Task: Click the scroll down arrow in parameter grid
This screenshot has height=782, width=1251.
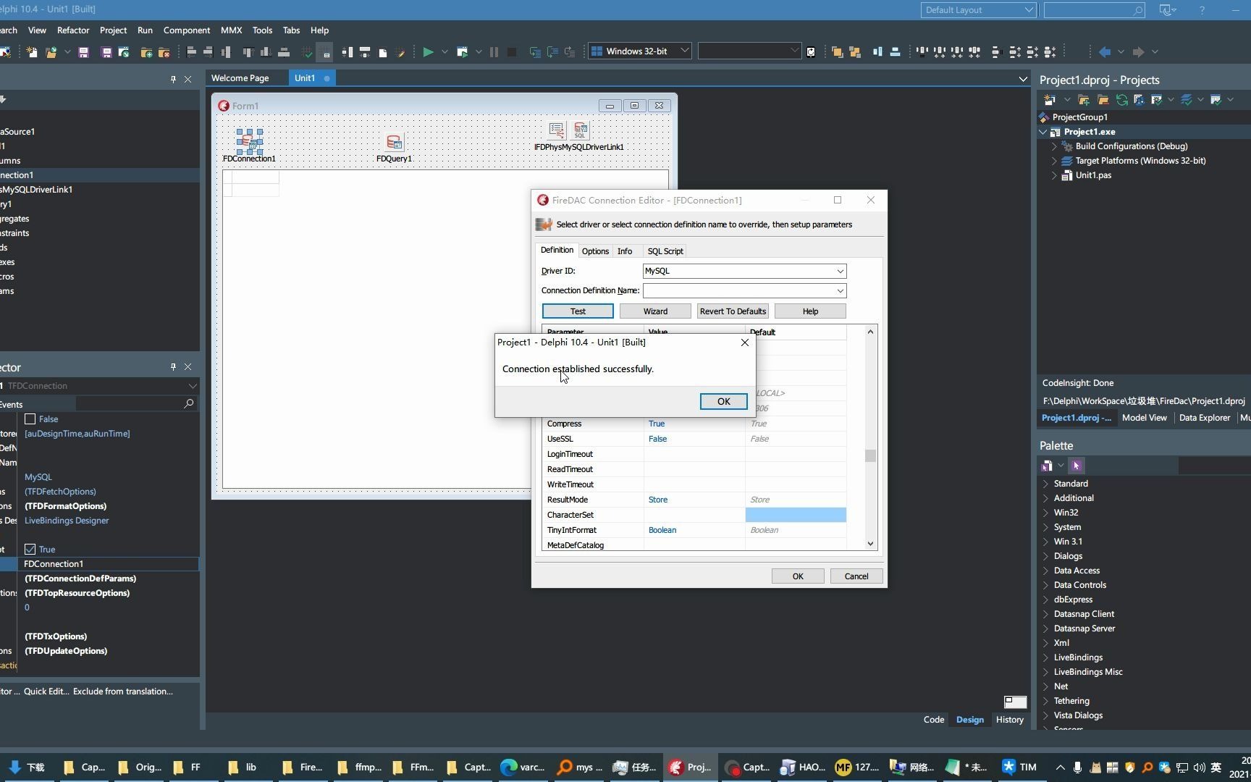Action: point(870,545)
